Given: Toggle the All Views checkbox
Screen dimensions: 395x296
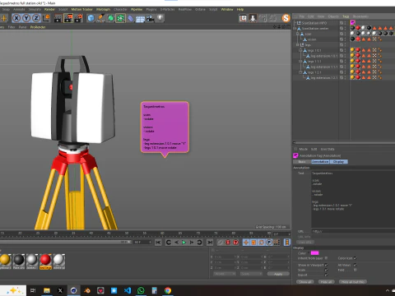Looking at the screenshot, I should tap(355, 265).
